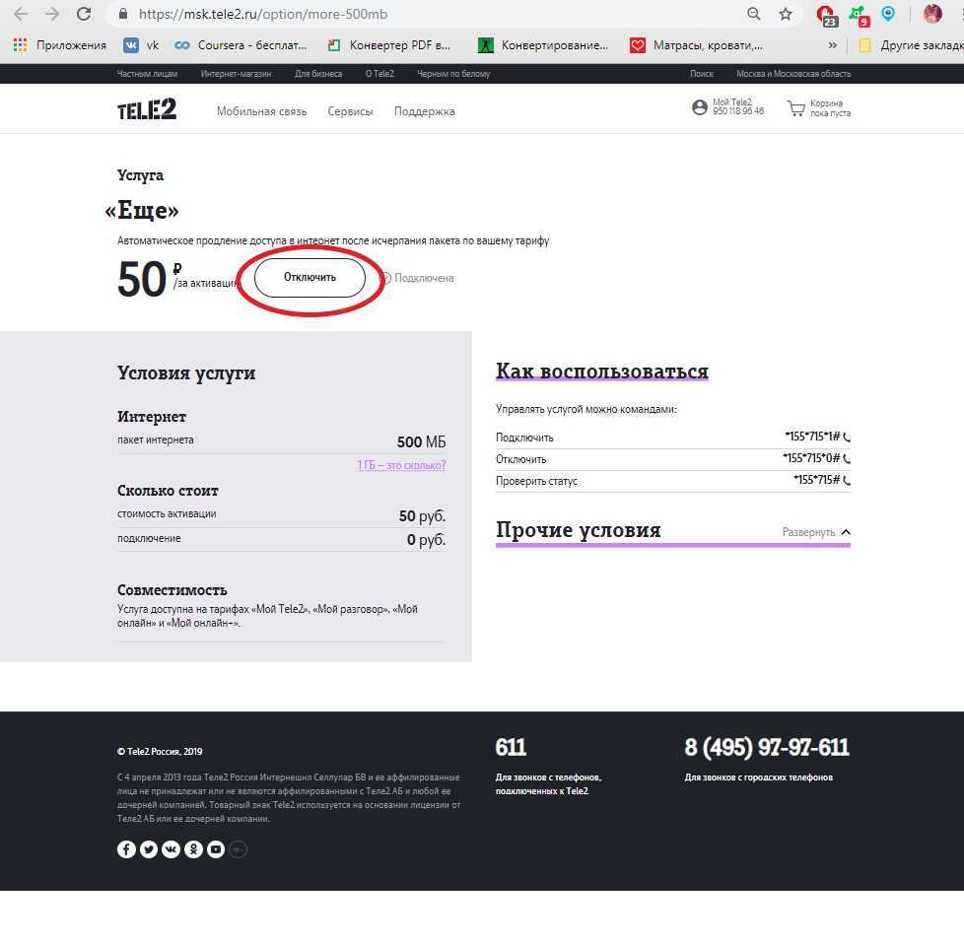Bookmark this page with star icon

pos(786,14)
